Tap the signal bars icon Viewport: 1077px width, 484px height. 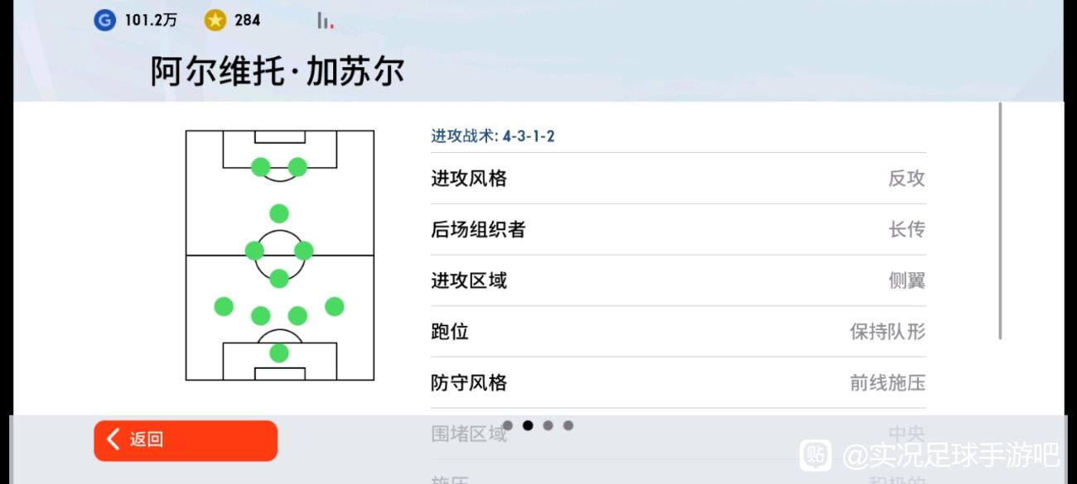(x=326, y=21)
